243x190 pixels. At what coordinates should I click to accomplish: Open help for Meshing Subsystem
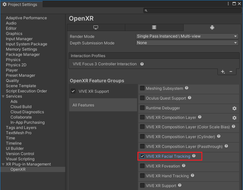click(187, 88)
